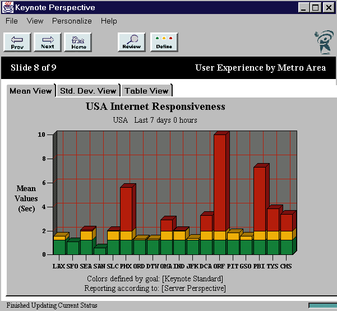Screen dimensions: 337x311
Task: Click the short SAN bar
Action: (100, 251)
